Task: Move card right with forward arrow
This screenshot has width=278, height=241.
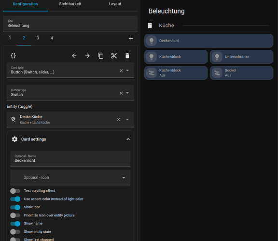Action: coord(87,56)
